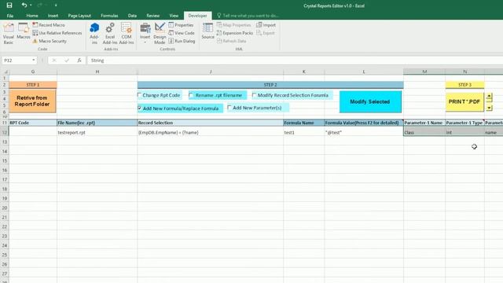Confirm entry with the check mark icon
503x283 pixels.
coord(67,61)
